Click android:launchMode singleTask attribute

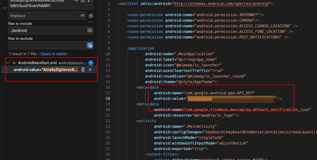click(189, 138)
